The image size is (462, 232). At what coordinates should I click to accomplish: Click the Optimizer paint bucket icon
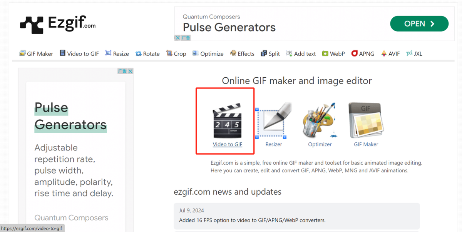coord(320,120)
